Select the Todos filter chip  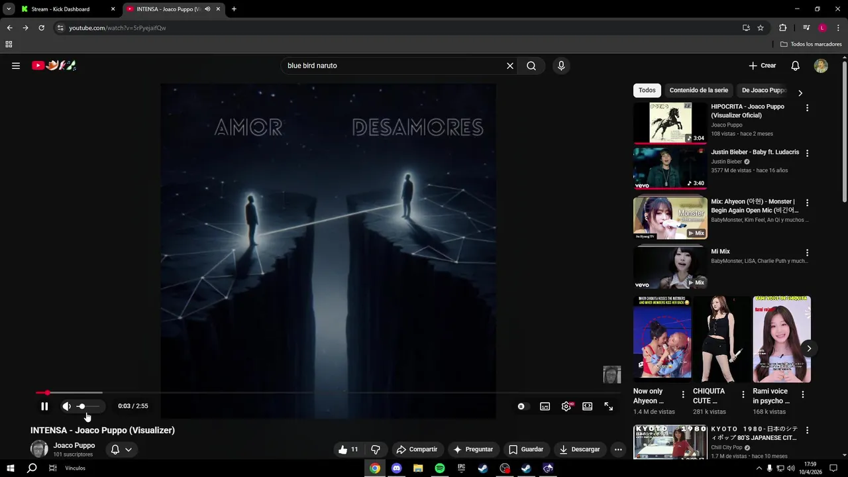(647, 90)
